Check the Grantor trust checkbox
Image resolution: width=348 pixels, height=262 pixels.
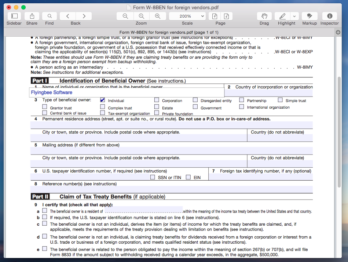pyautogui.click(x=45, y=107)
